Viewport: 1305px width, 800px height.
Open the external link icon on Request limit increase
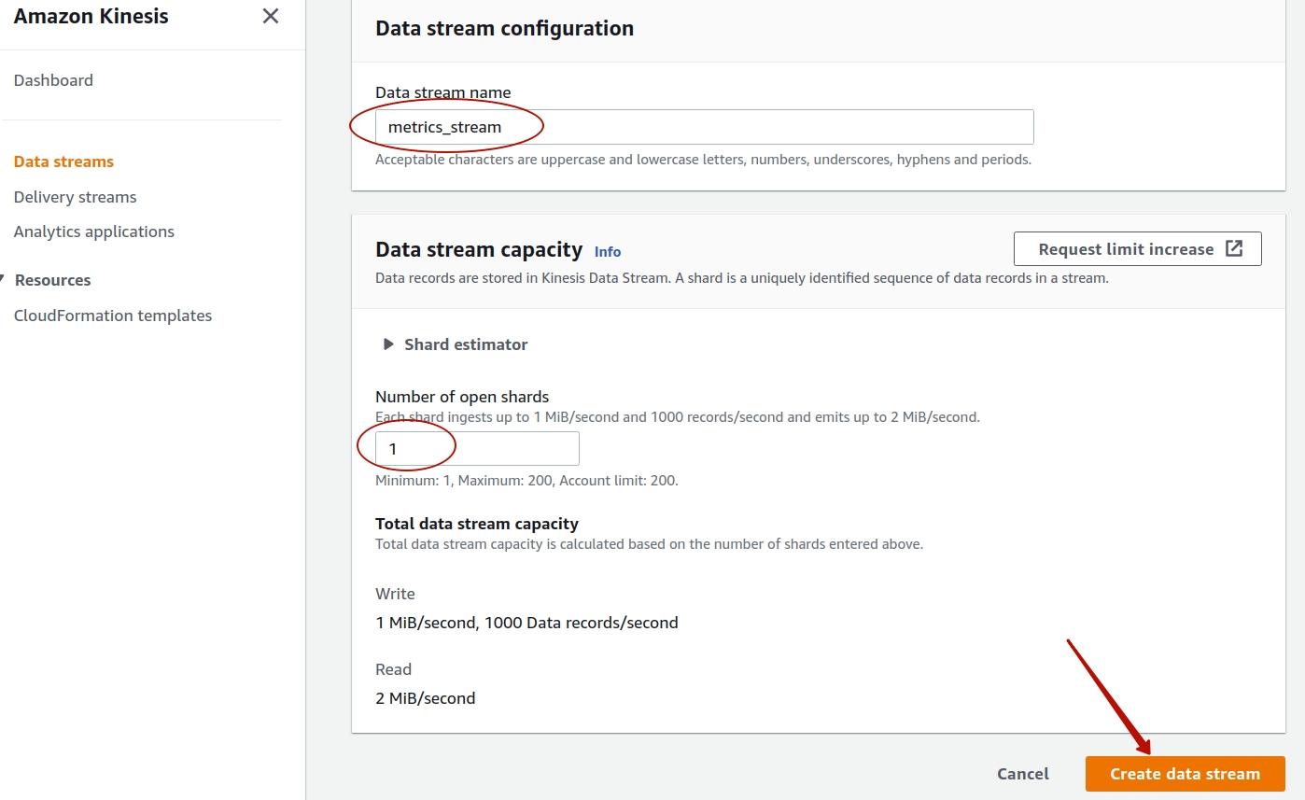tap(1234, 248)
